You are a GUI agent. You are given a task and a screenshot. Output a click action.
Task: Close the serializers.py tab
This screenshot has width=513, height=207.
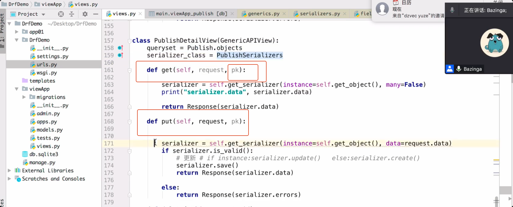click(345, 14)
